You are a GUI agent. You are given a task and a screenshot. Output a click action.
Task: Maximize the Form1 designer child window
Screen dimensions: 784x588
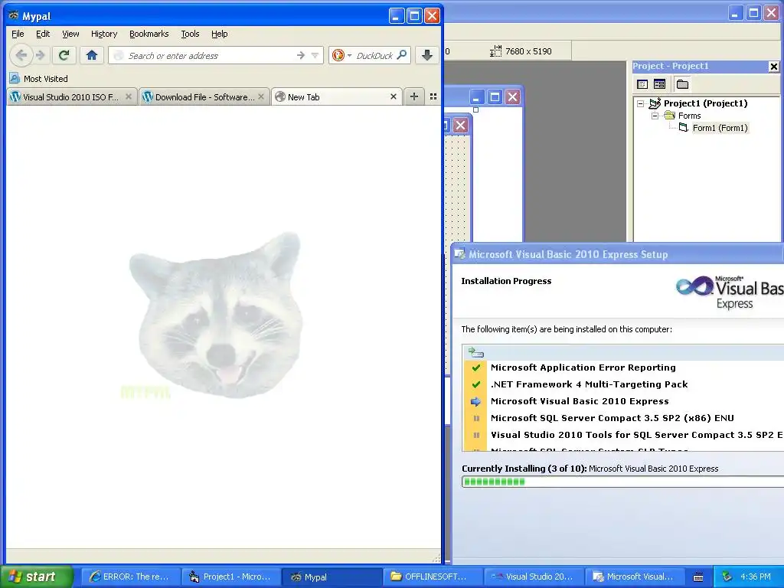click(x=495, y=96)
